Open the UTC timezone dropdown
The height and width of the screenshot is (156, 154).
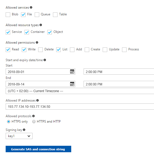point(80,91)
